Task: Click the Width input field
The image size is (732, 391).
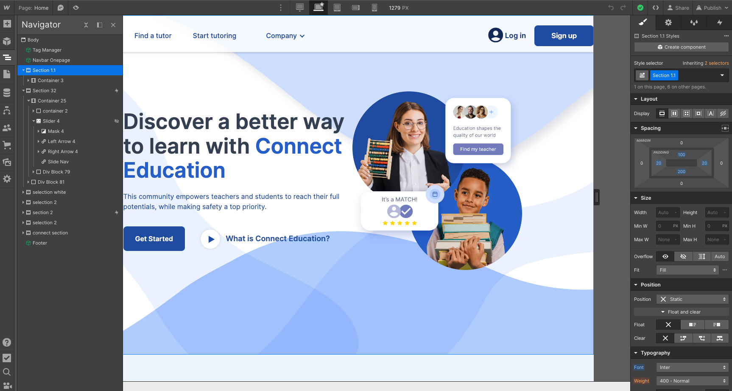Action: coord(668,212)
